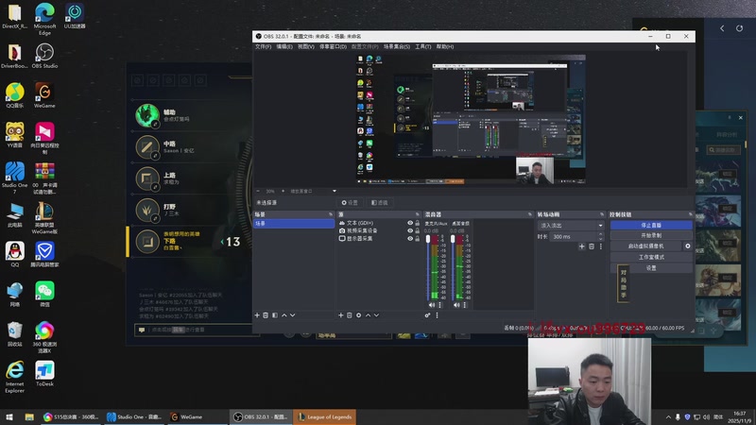
Task: Click 停止直播 stop streaming button
Action: [651, 225]
